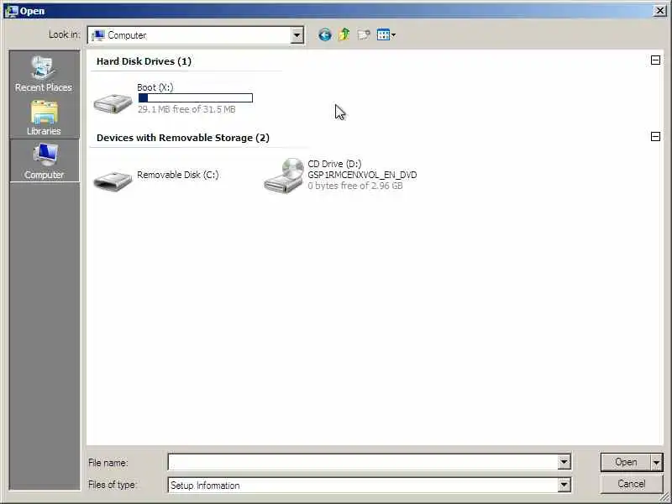Image resolution: width=672 pixels, height=504 pixels.
Task: Click the Removable Disk (C:) label
Action: [178, 175]
